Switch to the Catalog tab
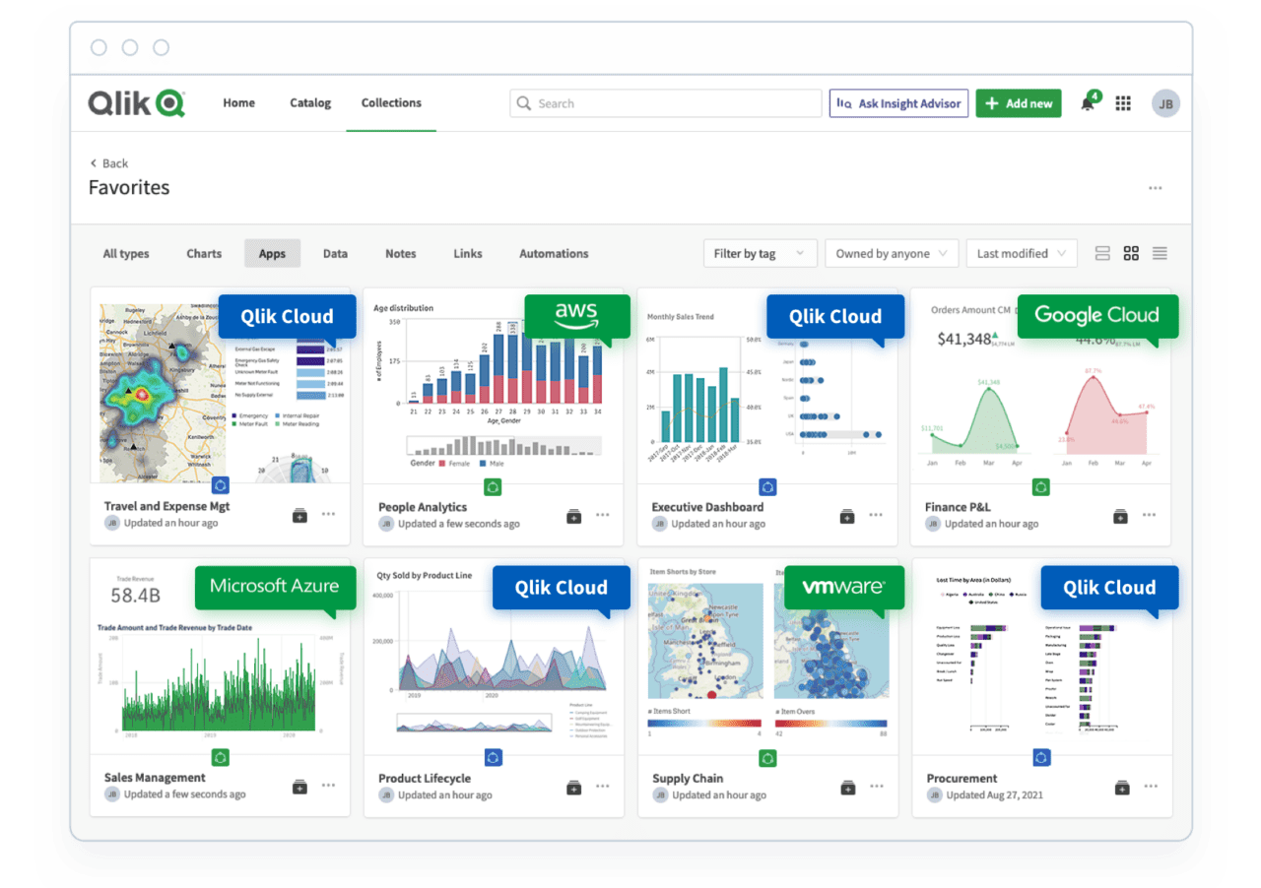The height and width of the screenshot is (888, 1261). (x=309, y=102)
